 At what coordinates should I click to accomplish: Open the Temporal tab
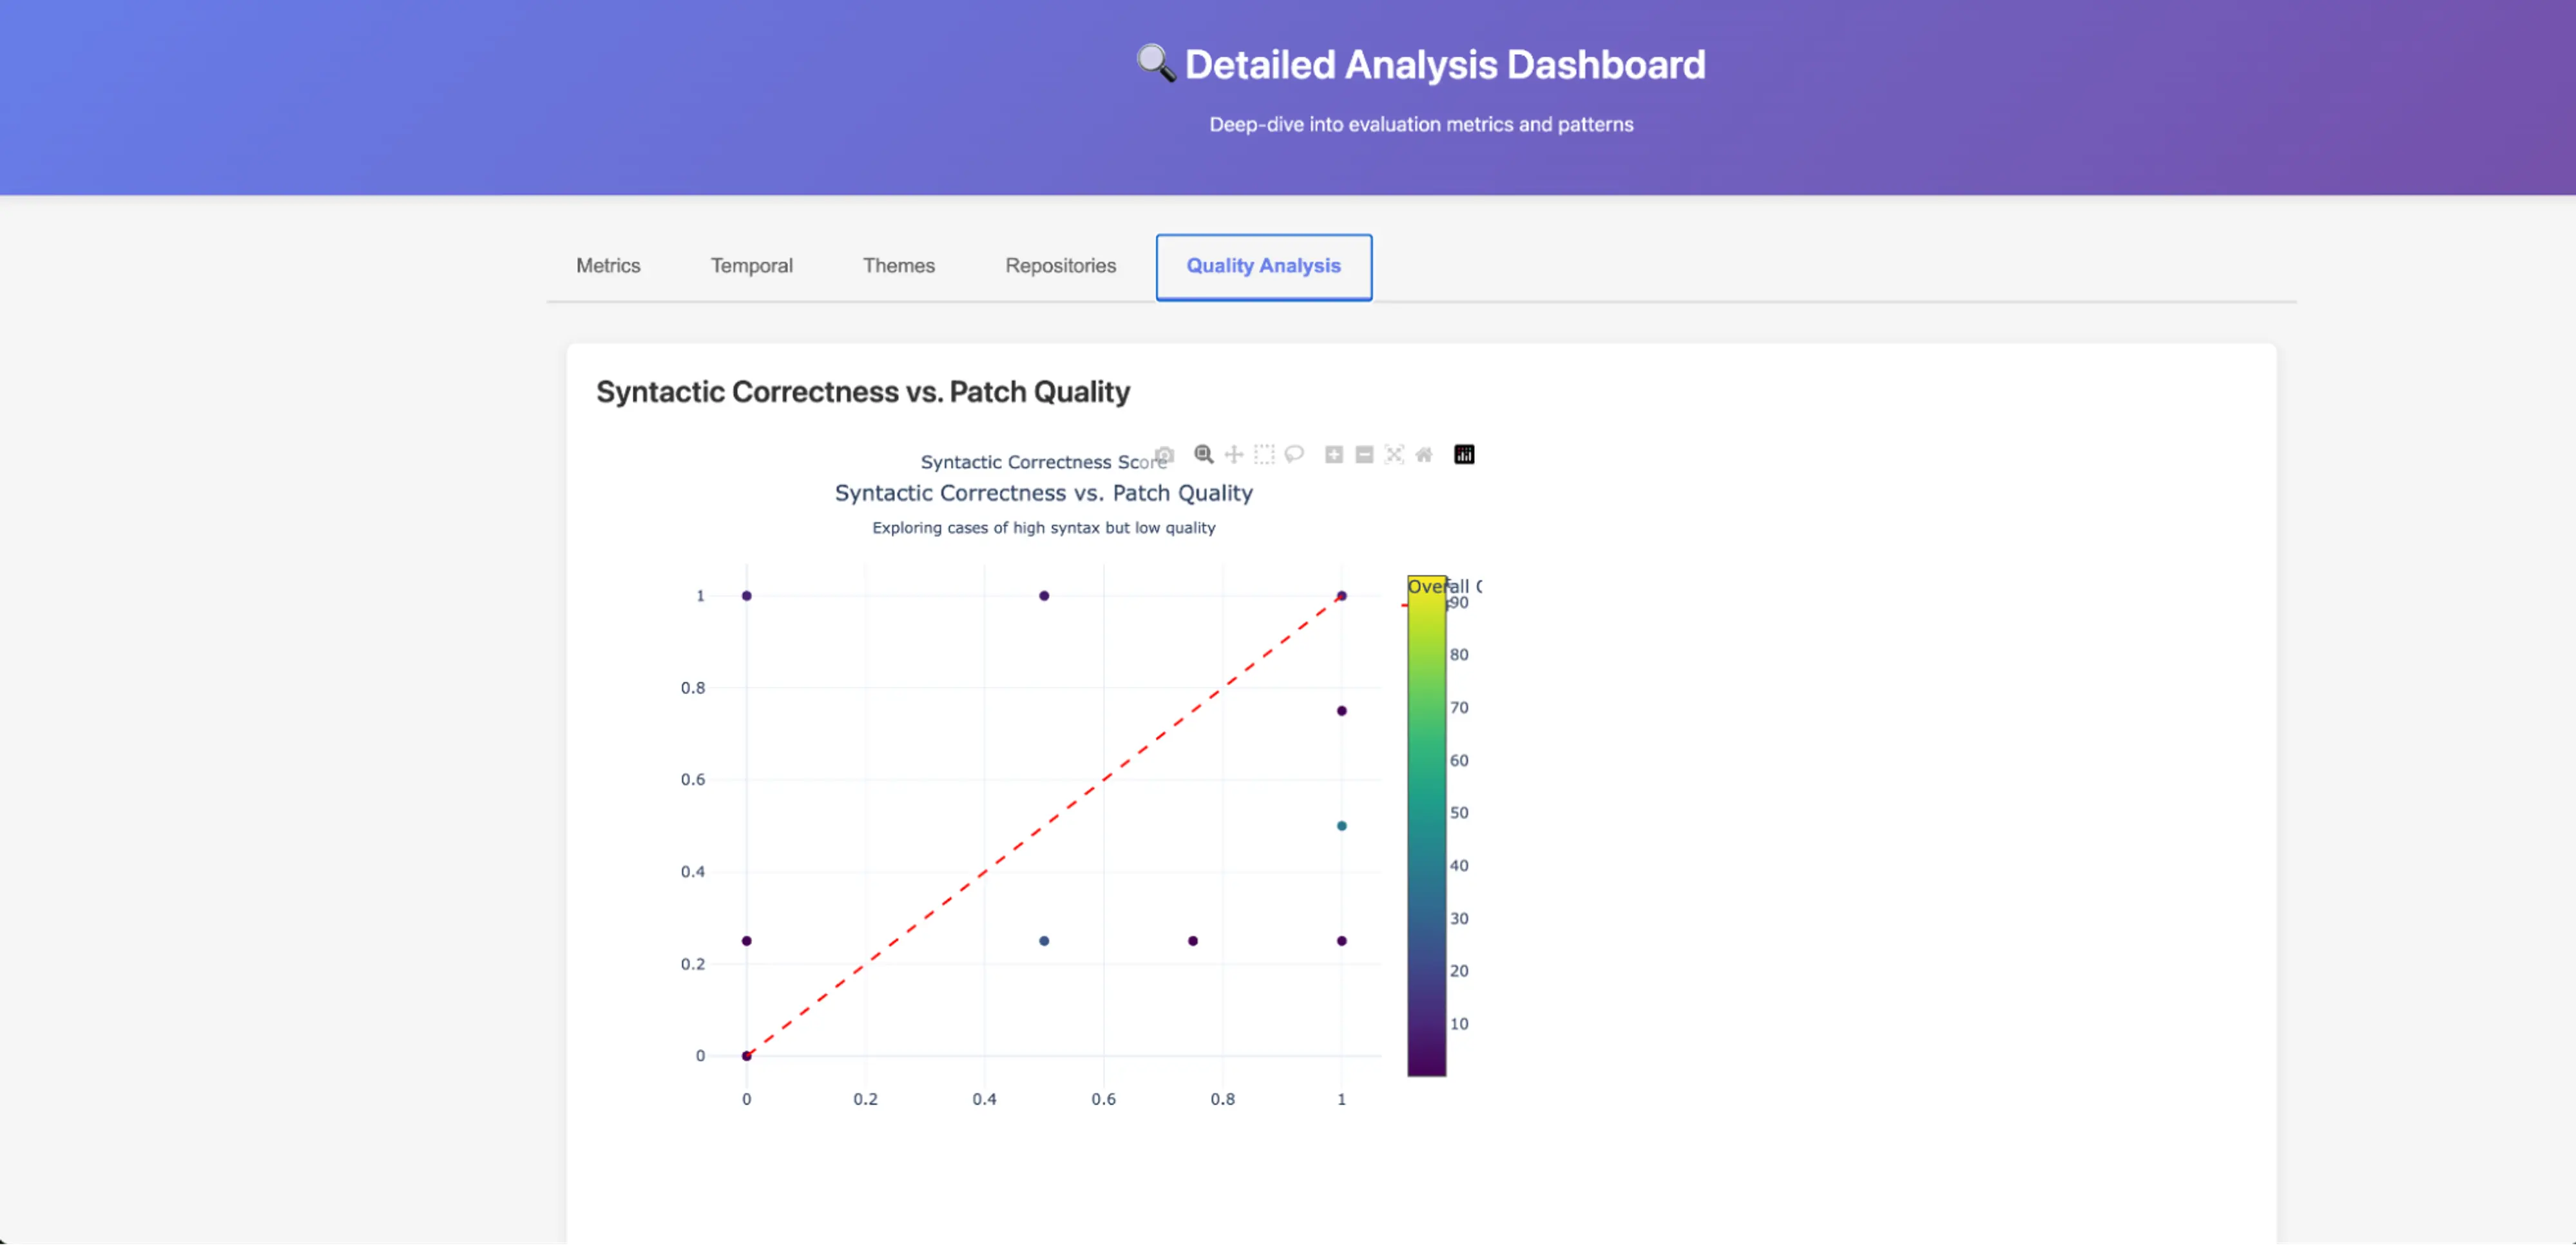(x=751, y=266)
